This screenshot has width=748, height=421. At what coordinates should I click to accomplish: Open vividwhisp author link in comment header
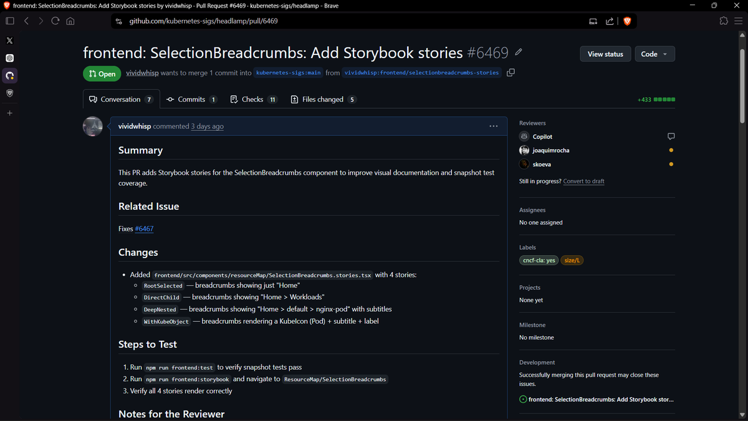pyautogui.click(x=135, y=126)
